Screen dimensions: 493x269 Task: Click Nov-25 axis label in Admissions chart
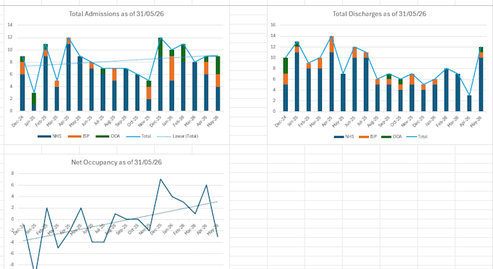144,121
